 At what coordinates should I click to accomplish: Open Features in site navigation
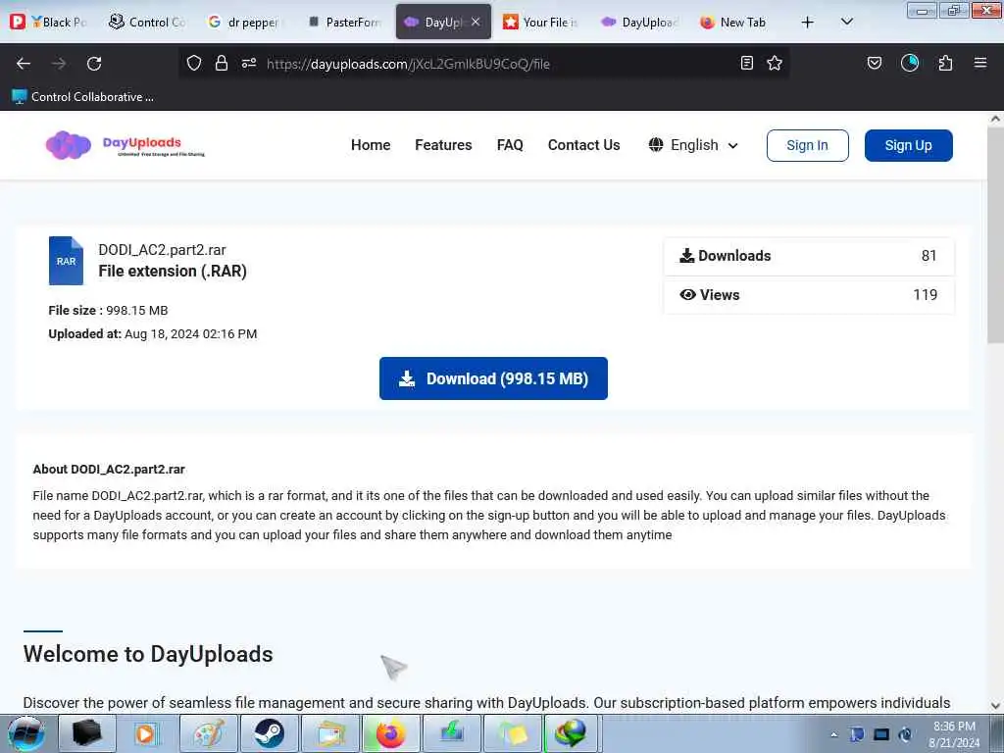click(443, 145)
